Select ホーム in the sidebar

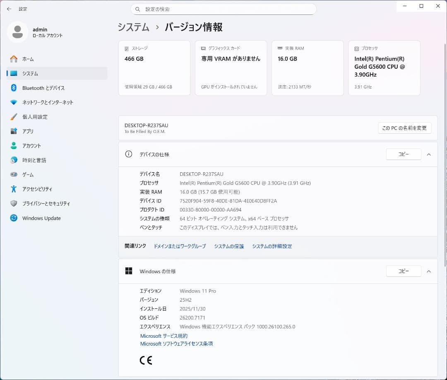[26, 59]
